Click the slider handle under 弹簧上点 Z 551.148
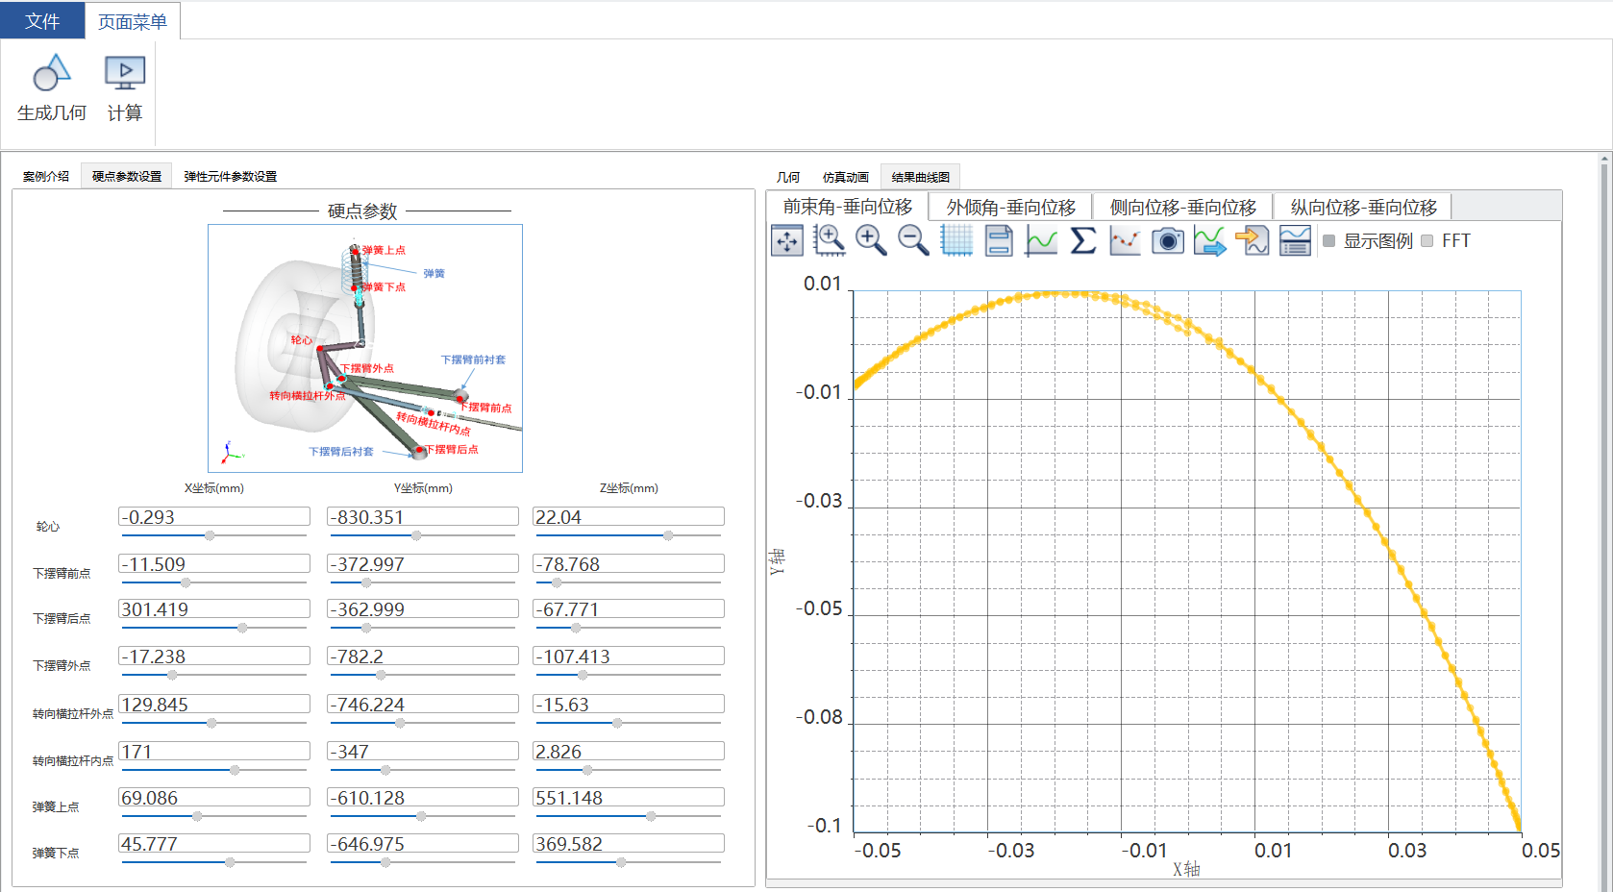Image resolution: width=1613 pixels, height=892 pixels. coord(651,816)
